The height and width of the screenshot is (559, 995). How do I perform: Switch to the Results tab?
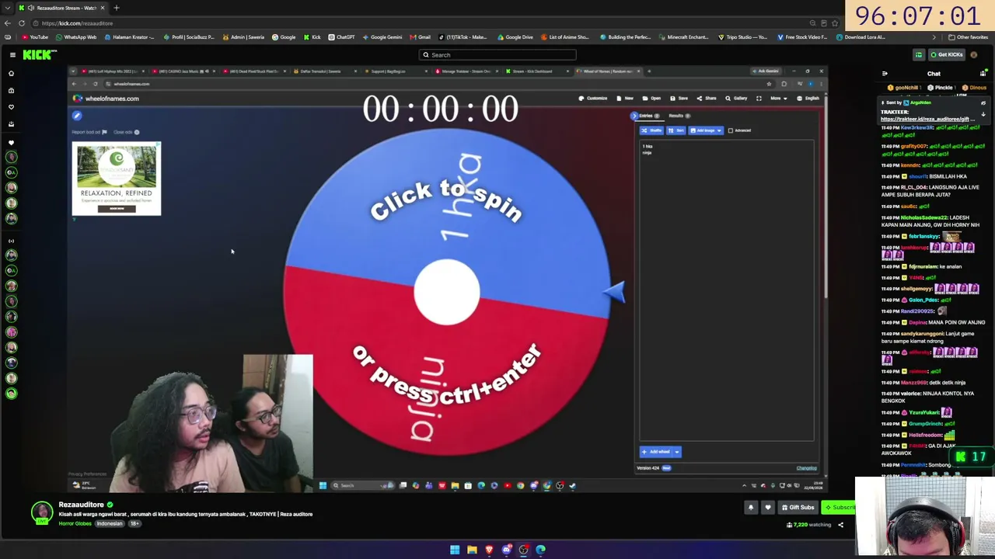679,116
